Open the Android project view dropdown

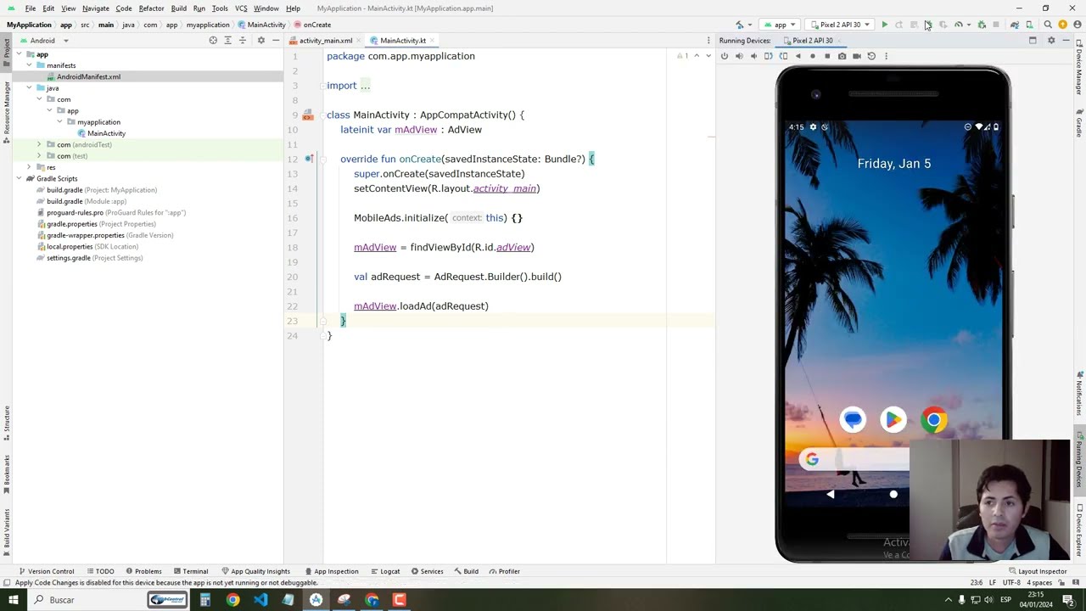click(44, 41)
